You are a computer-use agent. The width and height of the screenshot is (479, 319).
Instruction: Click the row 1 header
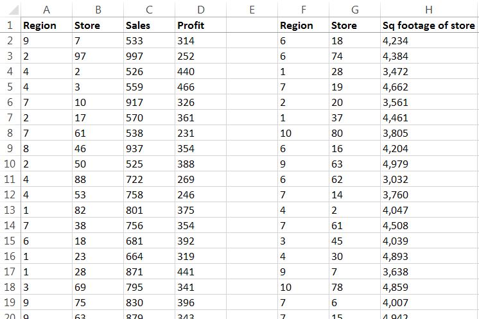[10, 25]
